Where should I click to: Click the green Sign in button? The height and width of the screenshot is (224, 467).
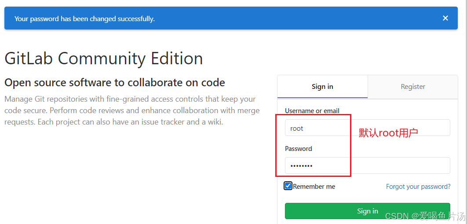[367, 211]
